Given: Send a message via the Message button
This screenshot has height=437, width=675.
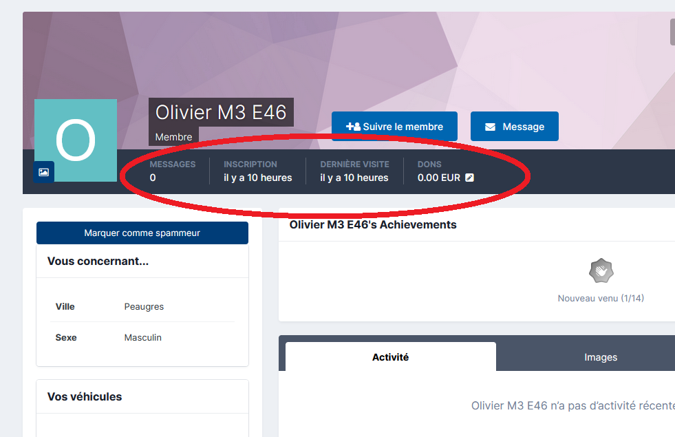Looking at the screenshot, I should click(515, 126).
